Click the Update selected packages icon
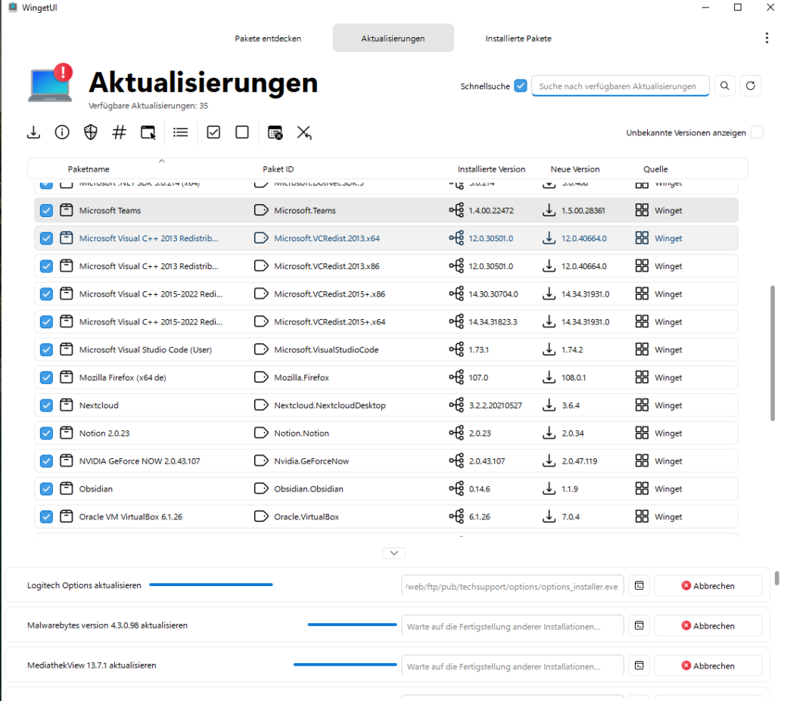This screenshot has width=787, height=701. pos(33,132)
